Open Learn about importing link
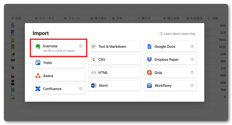 [177, 34]
